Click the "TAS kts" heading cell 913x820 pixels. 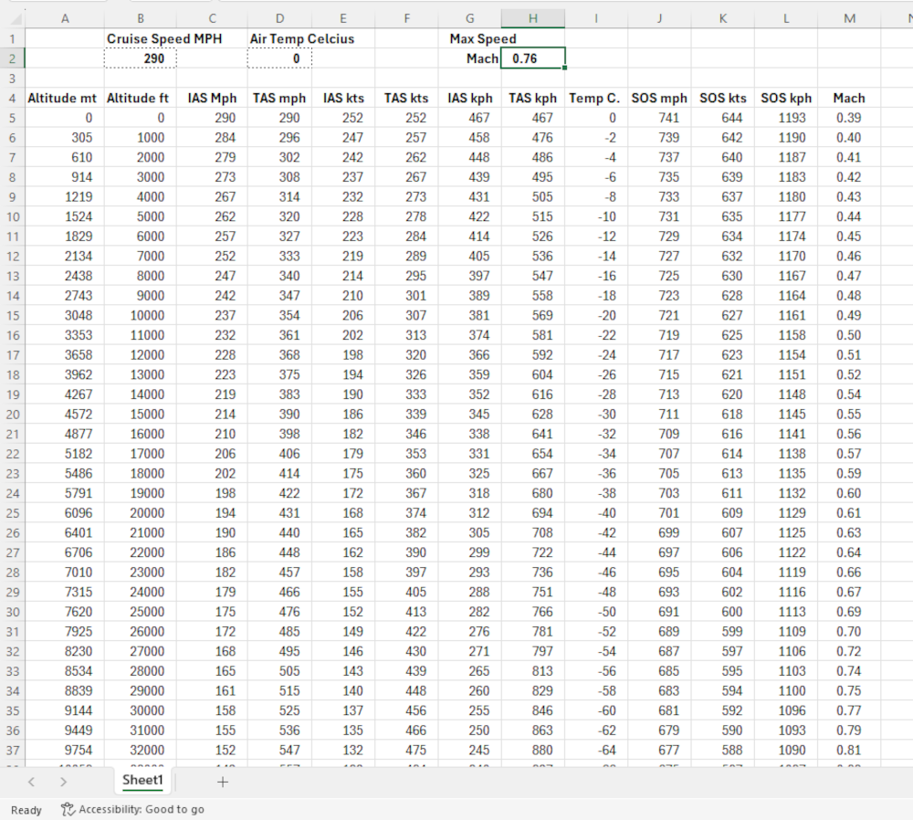click(406, 99)
